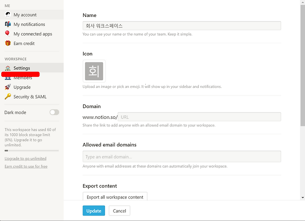Go to My connected apps
The image size is (305, 221).
pos(32,34)
